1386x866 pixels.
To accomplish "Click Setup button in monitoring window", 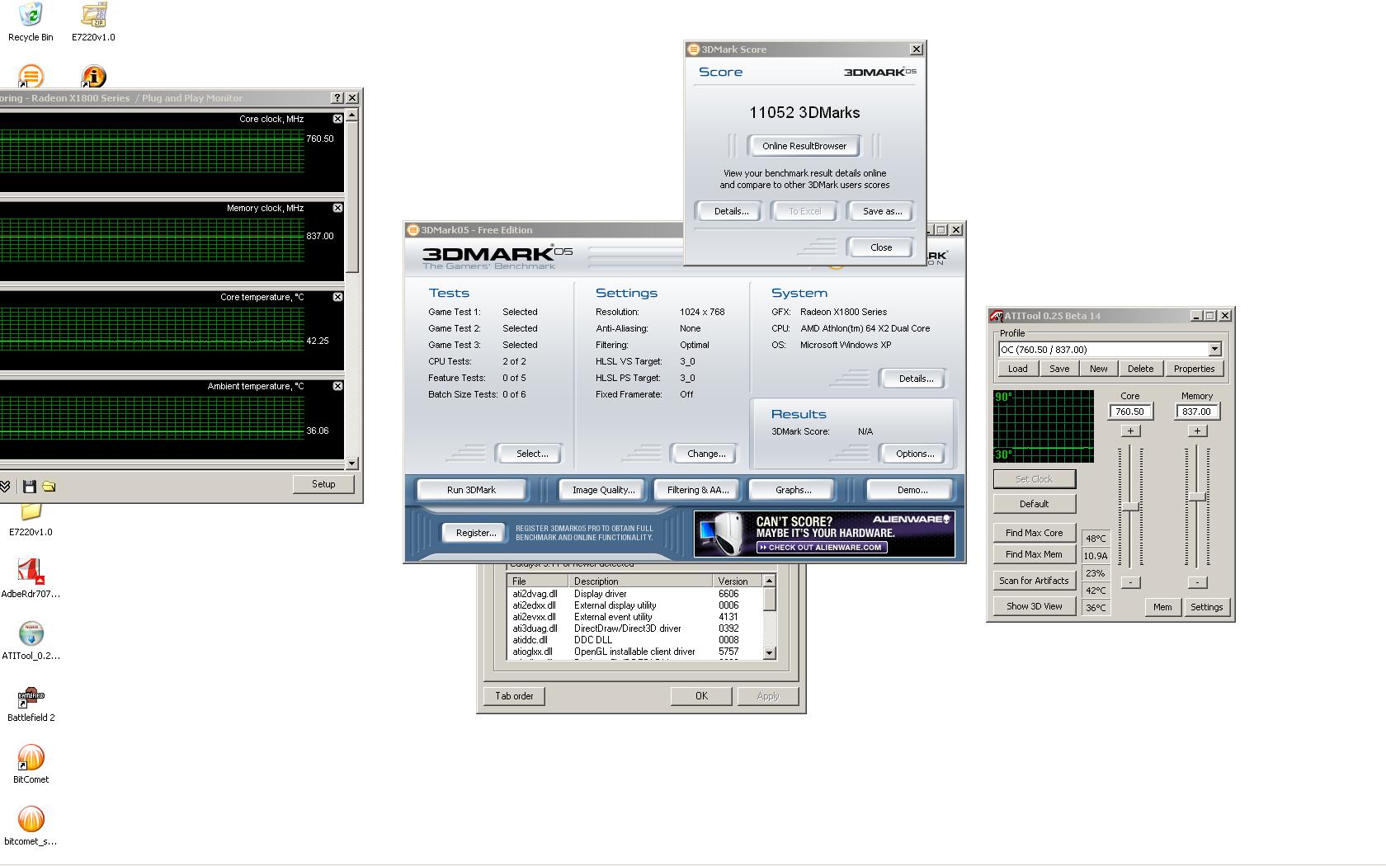I will point(323,484).
